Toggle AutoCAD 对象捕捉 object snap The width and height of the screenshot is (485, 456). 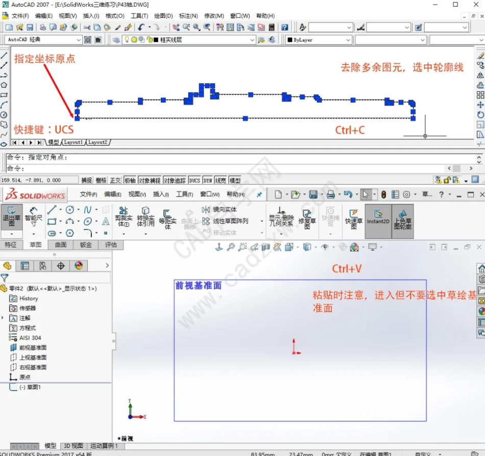pyautogui.click(x=150, y=180)
